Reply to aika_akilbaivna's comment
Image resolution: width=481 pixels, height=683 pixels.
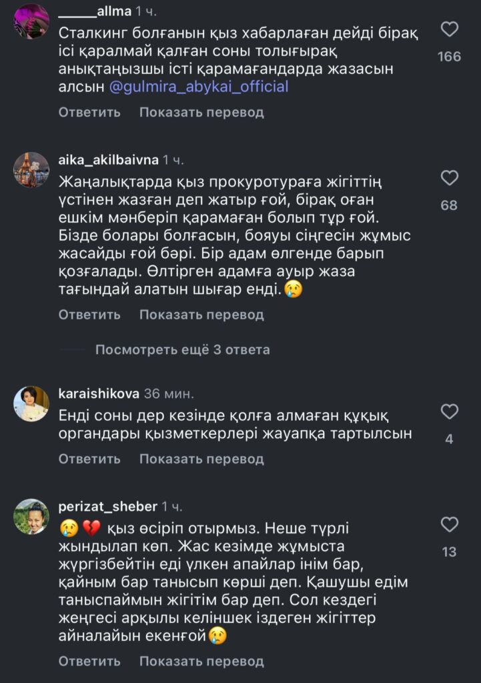click(x=89, y=314)
